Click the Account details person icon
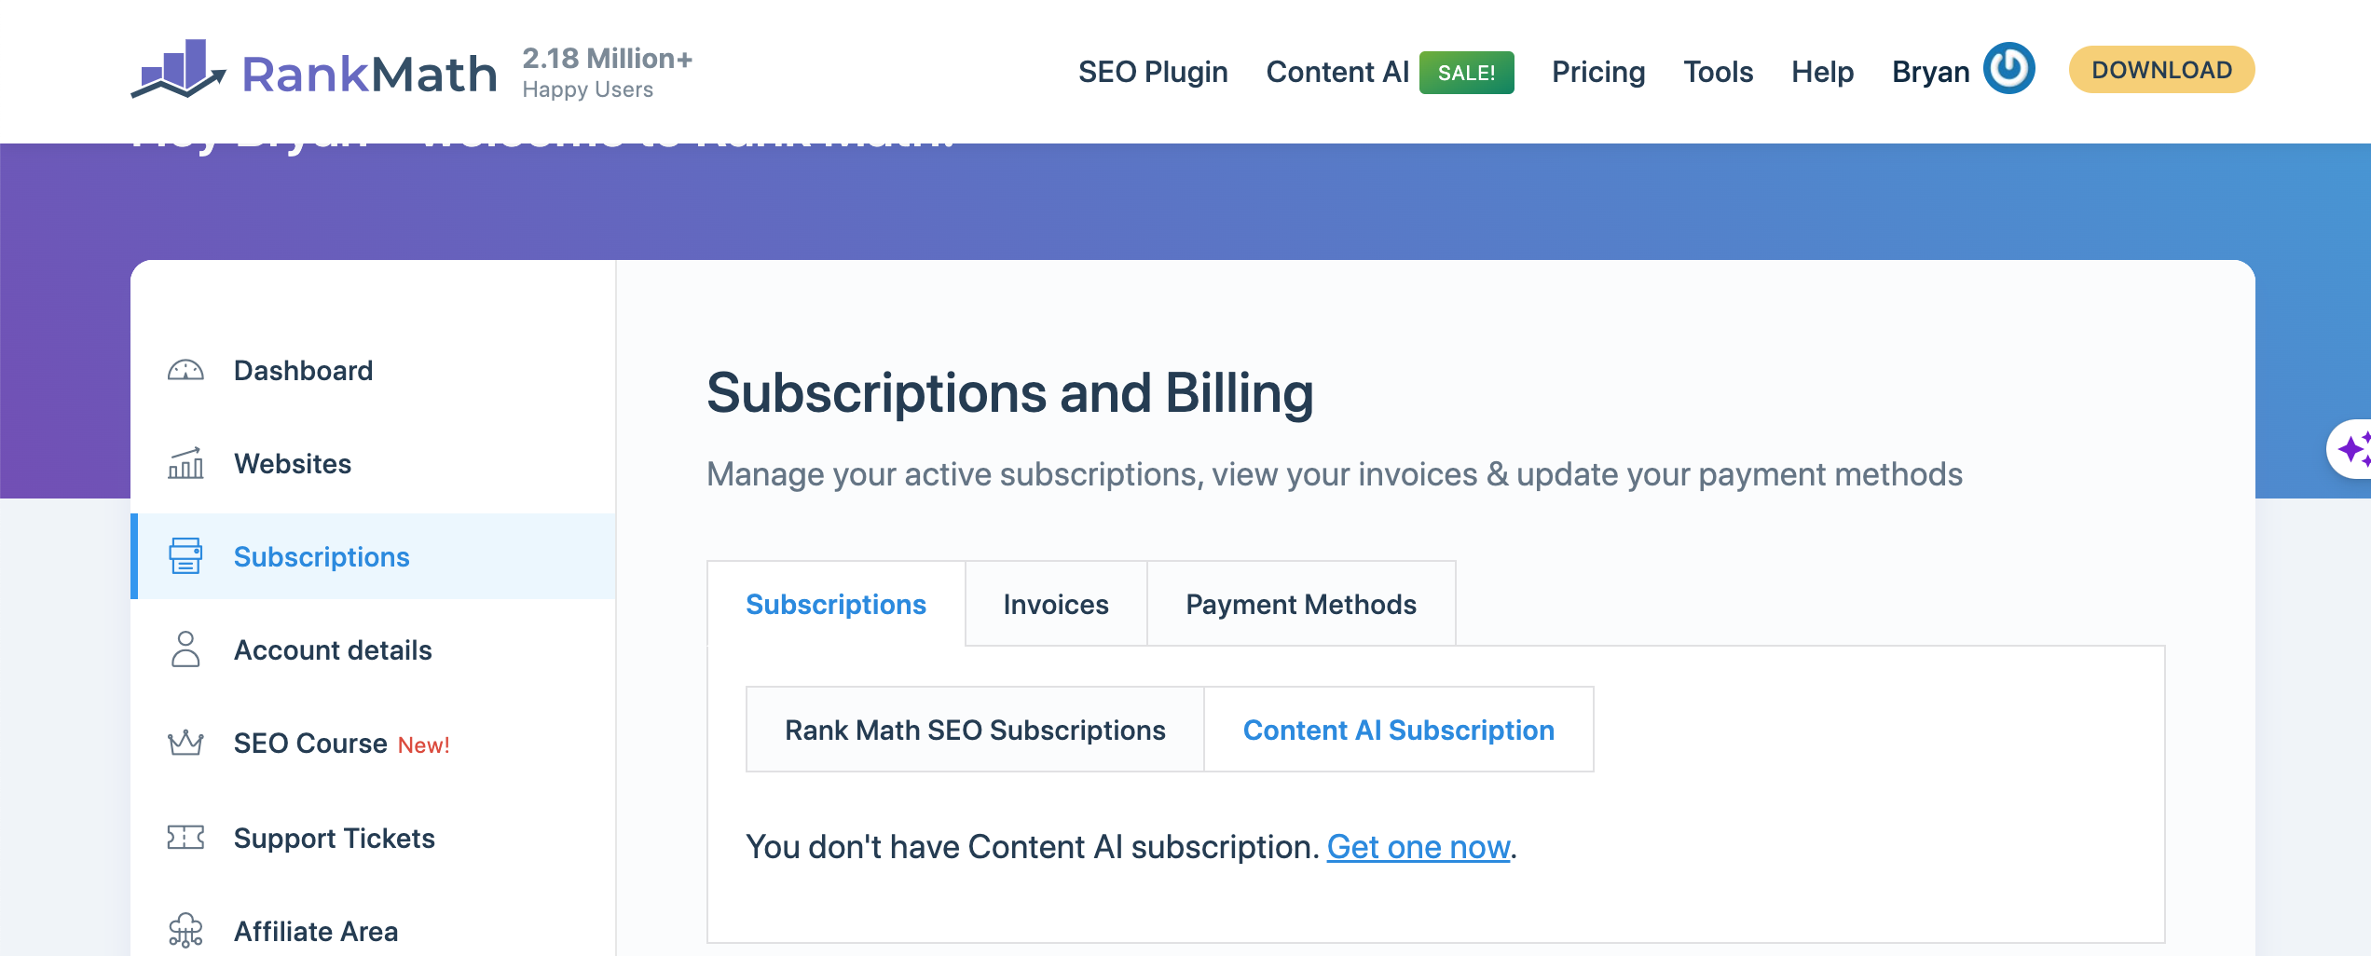 click(x=185, y=649)
